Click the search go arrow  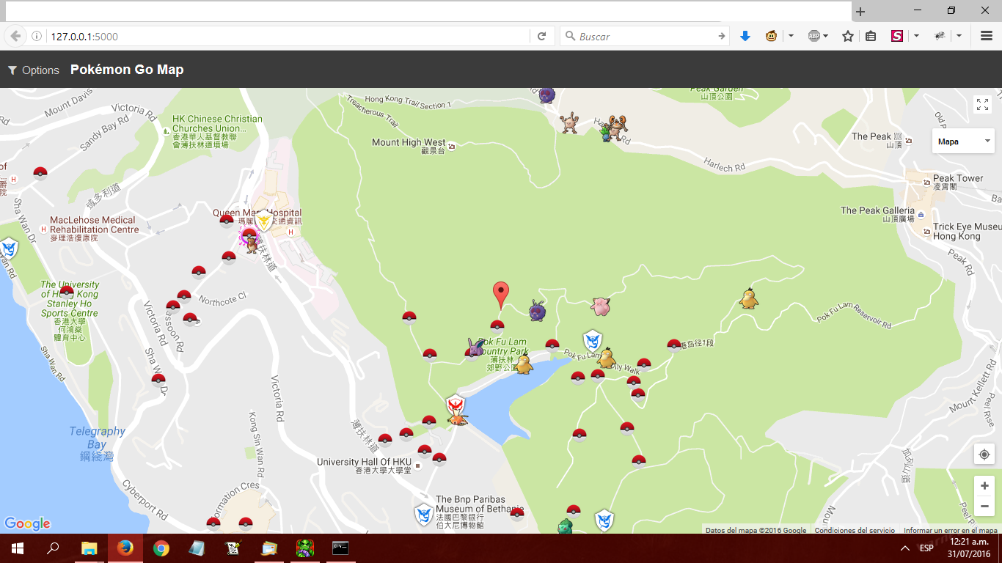pos(722,36)
